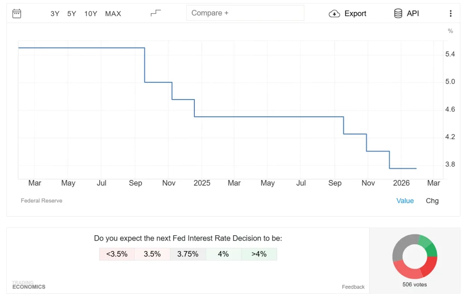Vote for the <3.5% rate option

(x=116, y=254)
